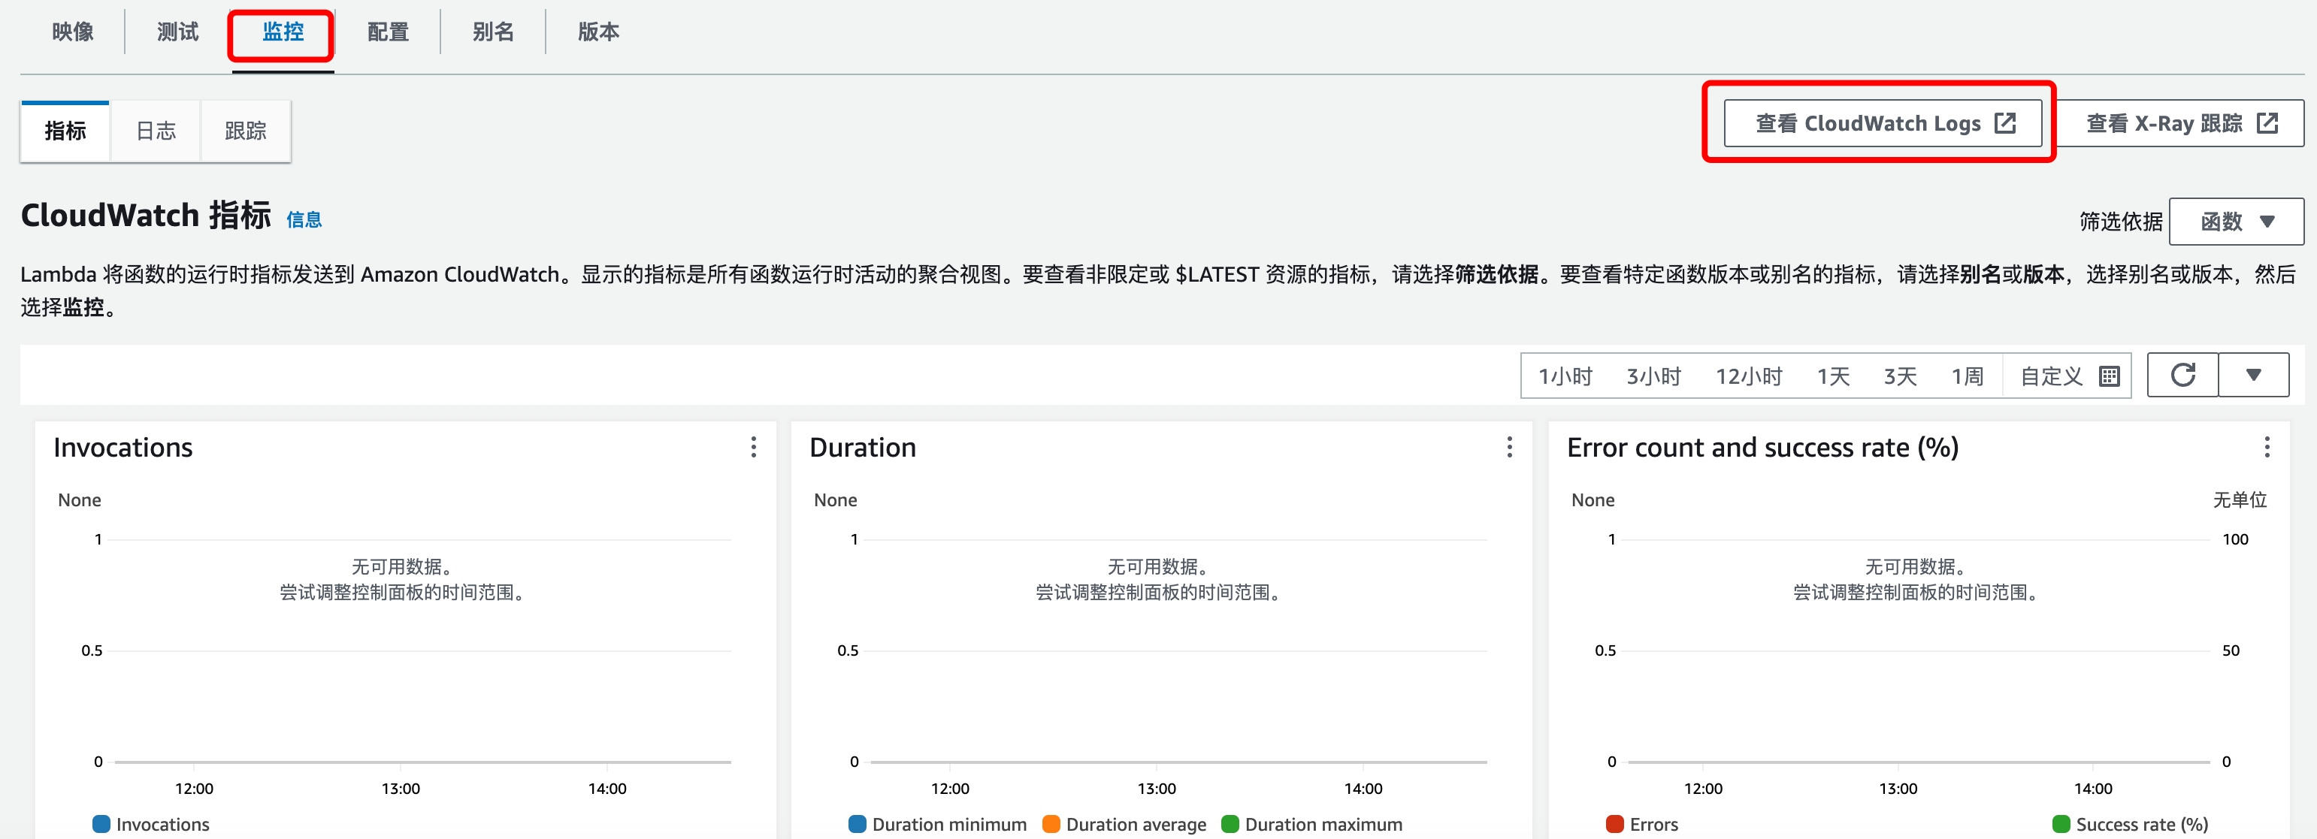2317x839 pixels.
Task: Open the 配置 tab
Action: tap(388, 32)
